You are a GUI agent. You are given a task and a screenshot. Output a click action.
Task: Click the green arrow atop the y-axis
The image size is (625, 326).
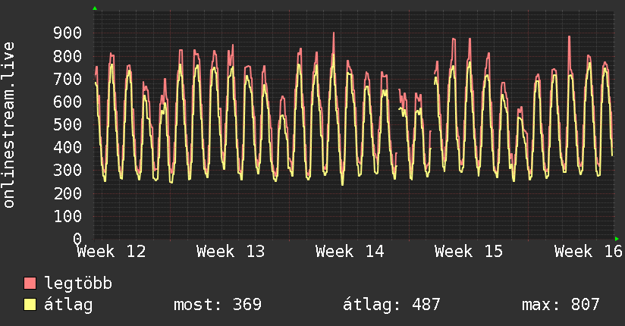(95, 8)
